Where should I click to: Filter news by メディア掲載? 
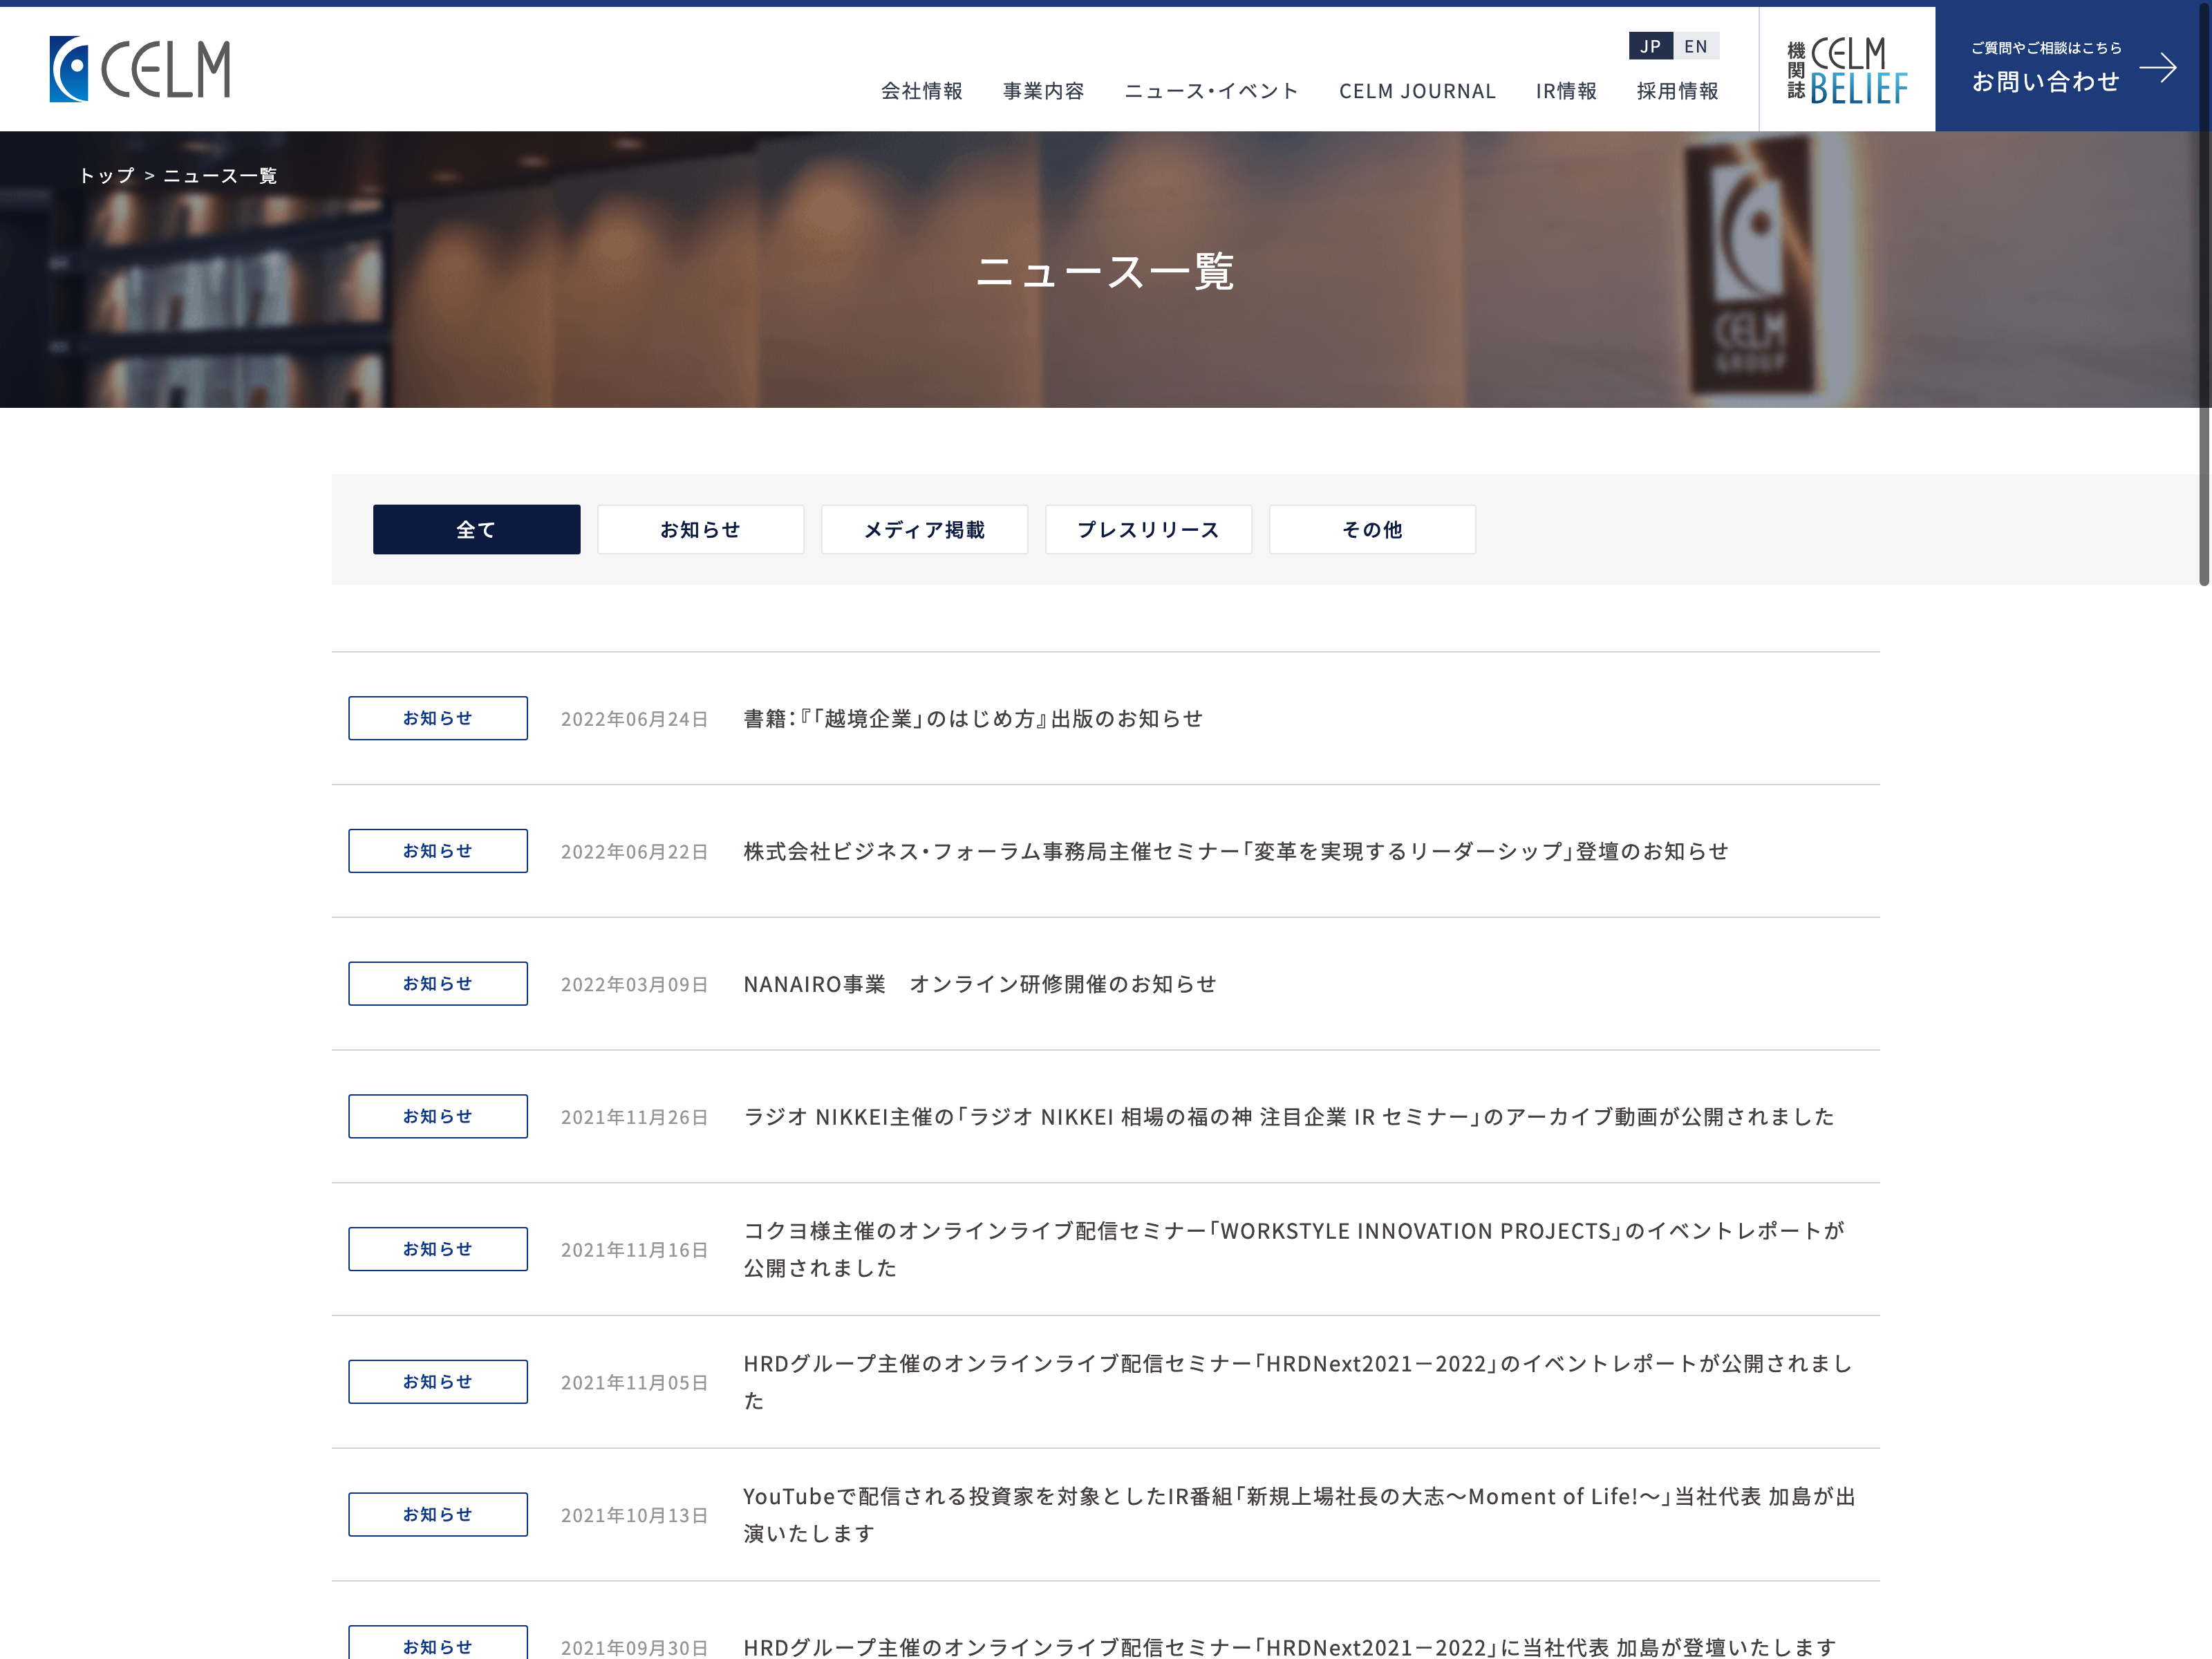point(924,529)
